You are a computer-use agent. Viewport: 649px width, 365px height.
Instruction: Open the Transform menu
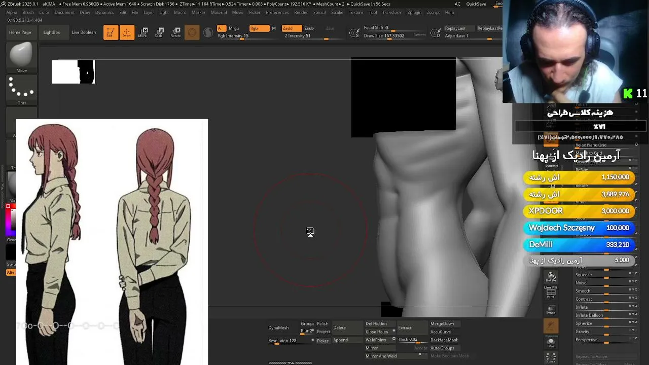click(392, 13)
